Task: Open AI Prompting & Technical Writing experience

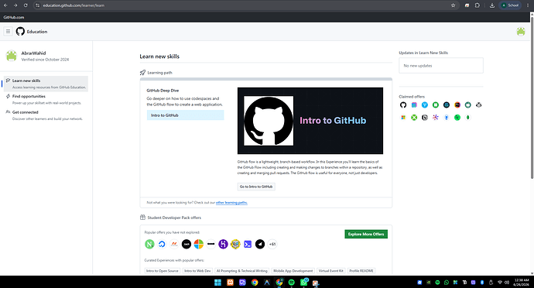Action: click(x=241, y=271)
